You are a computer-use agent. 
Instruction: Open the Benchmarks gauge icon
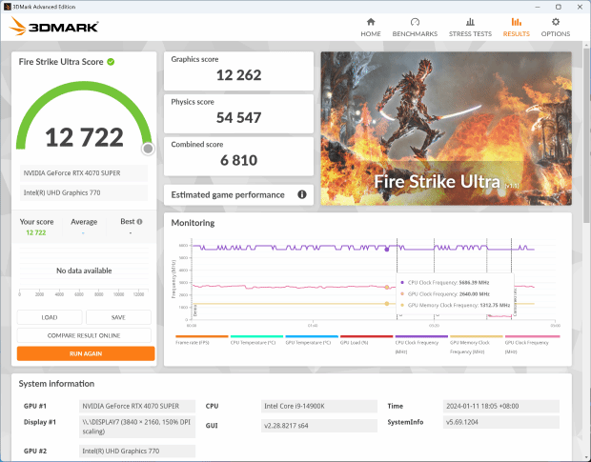(x=415, y=22)
